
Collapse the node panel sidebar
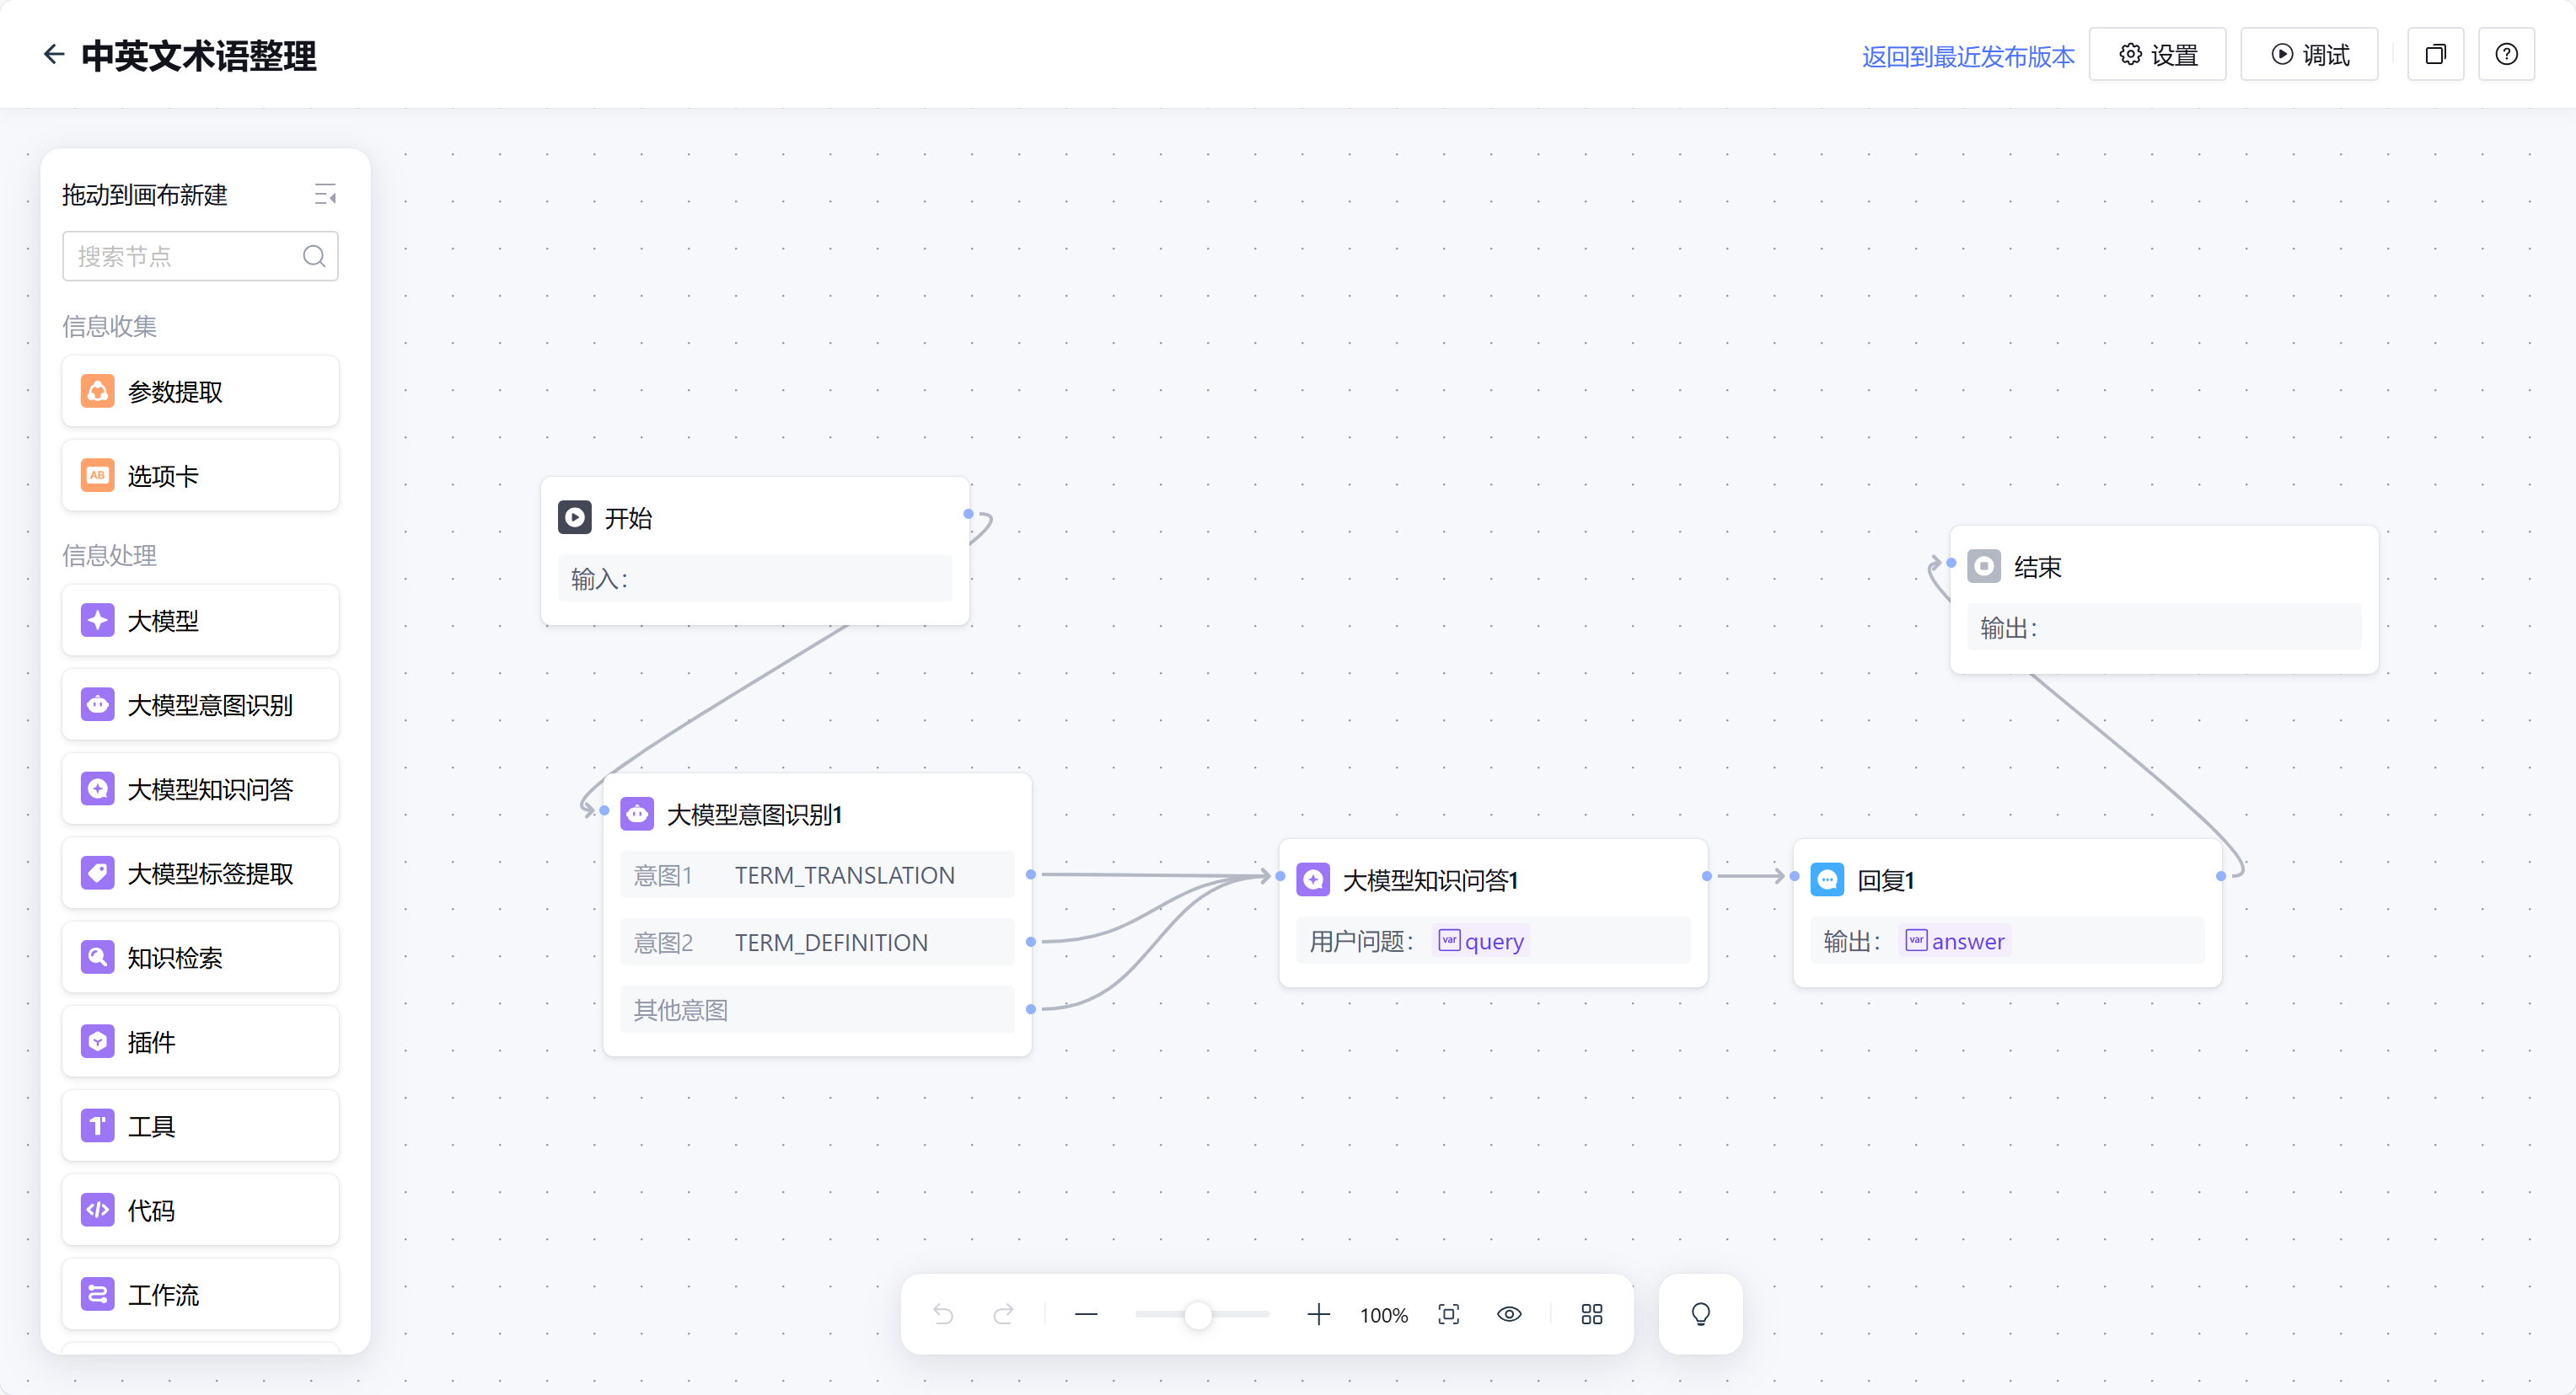point(325,194)
